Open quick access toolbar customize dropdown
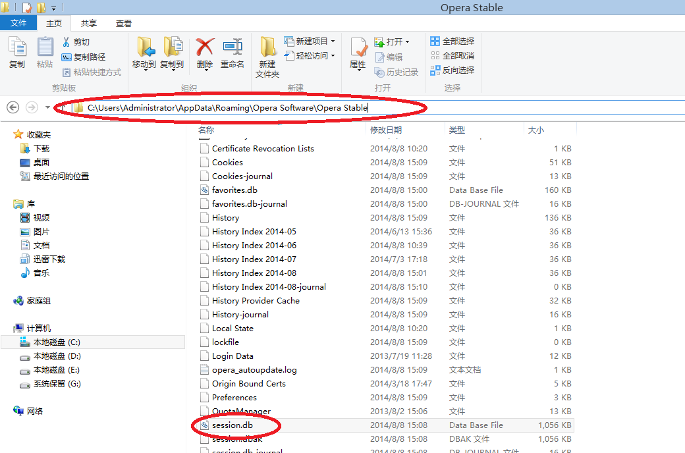Viewport: 685px width, 453px height. point(53,8)
